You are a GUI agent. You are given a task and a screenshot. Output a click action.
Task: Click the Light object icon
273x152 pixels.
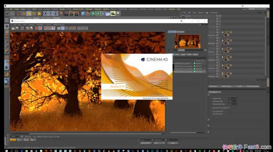(x=118, y=14)
